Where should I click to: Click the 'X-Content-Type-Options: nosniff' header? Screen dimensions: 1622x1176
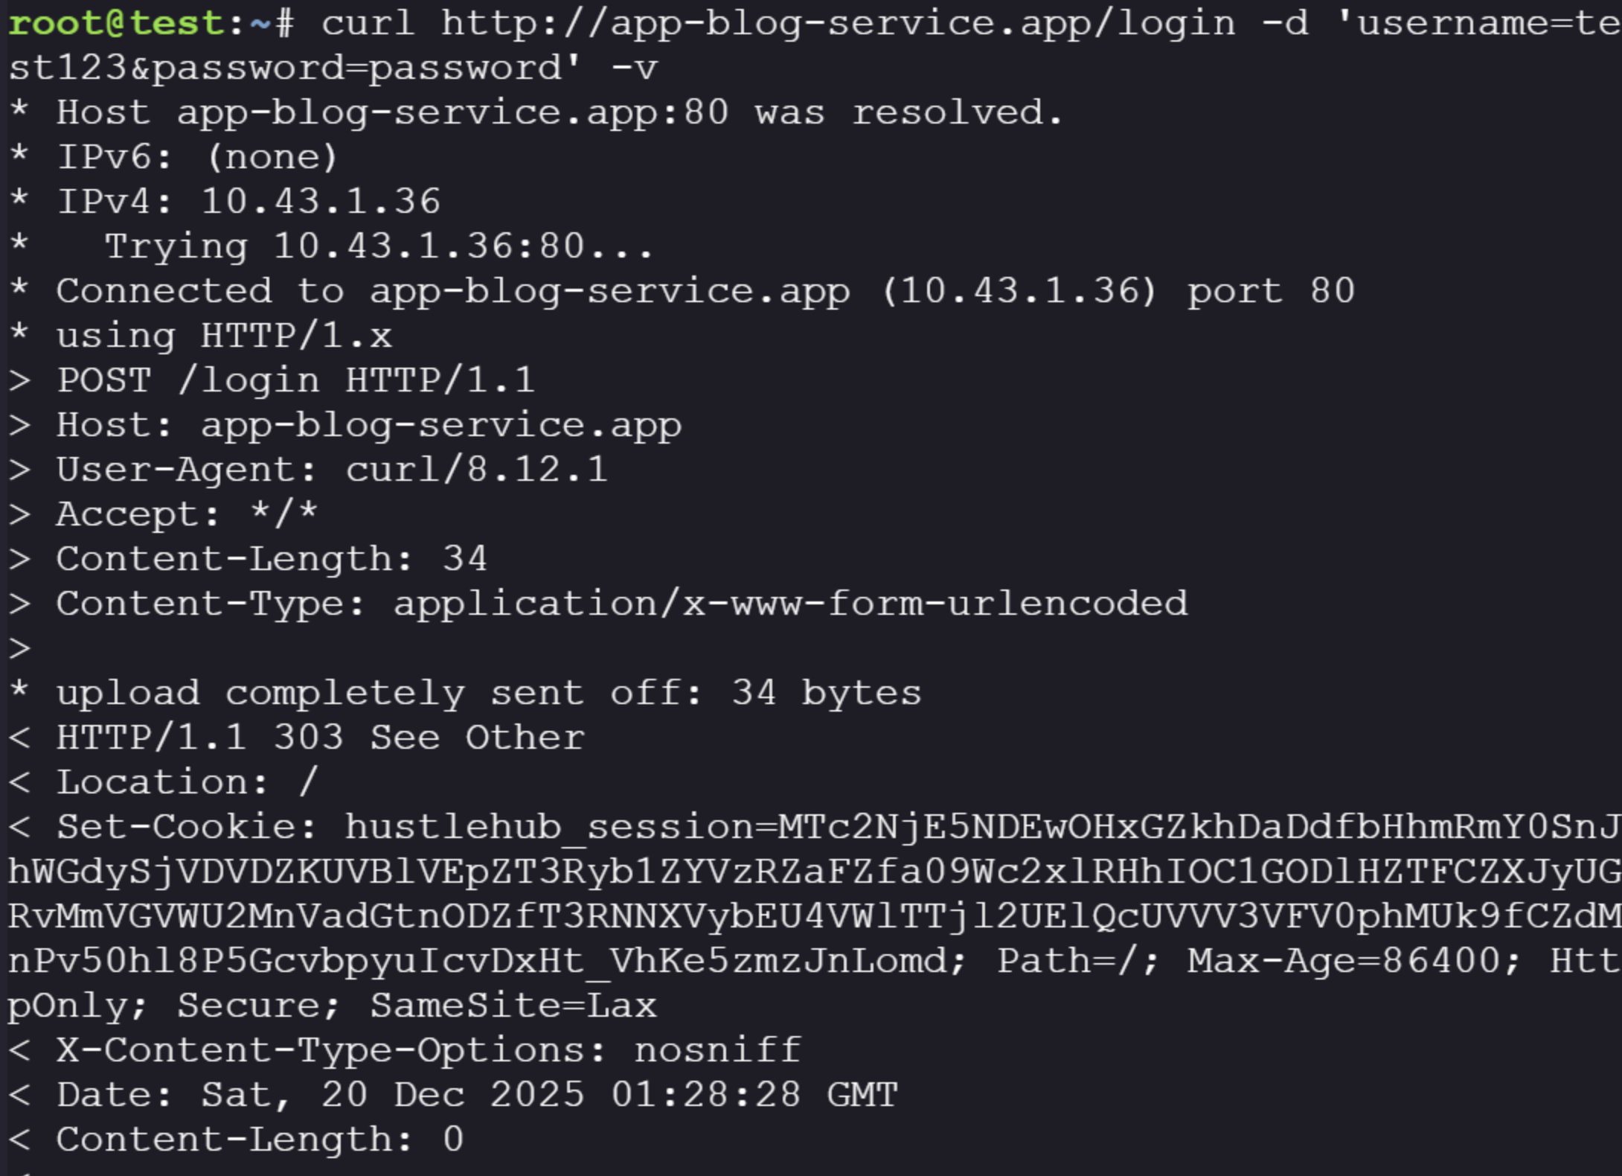429,1050
